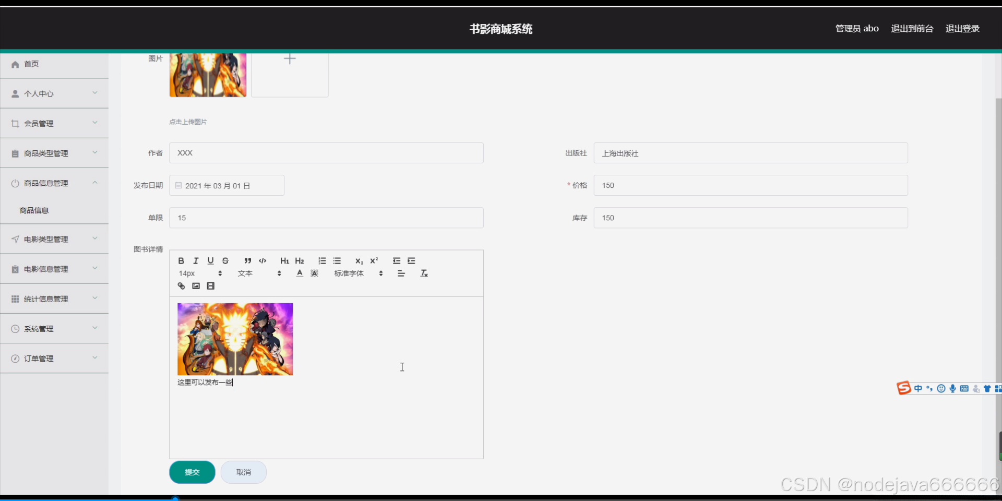Focus the 单限 input field
Screen dimensions: 1002x501
point(326,218)
